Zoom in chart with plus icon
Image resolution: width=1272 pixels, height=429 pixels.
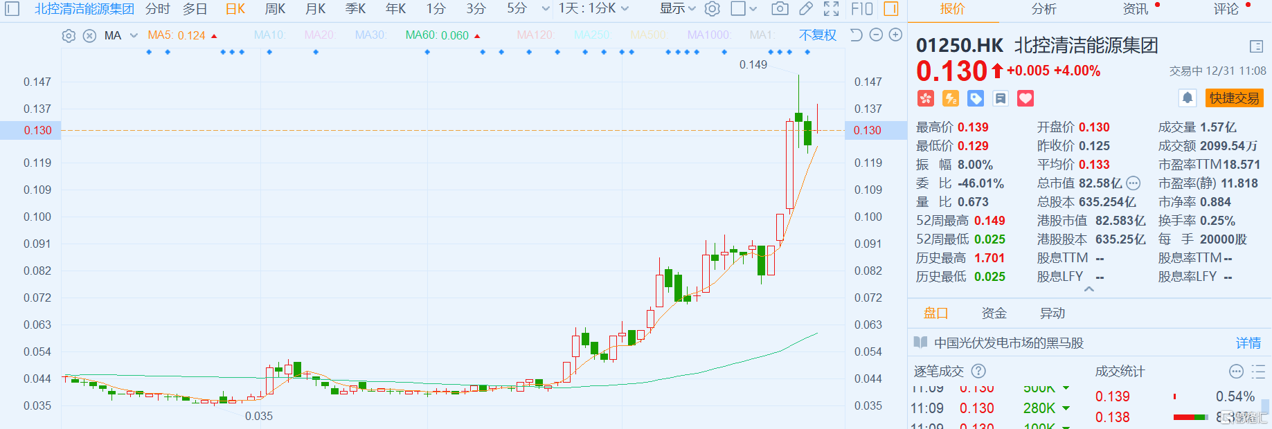click(x=895, y=35)
